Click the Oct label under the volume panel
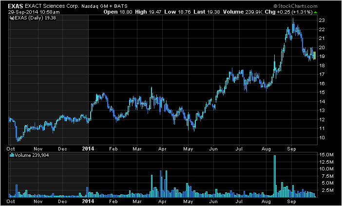Viewport: 342px width, 206px height. pyautogui.click(x=11, y=201)
